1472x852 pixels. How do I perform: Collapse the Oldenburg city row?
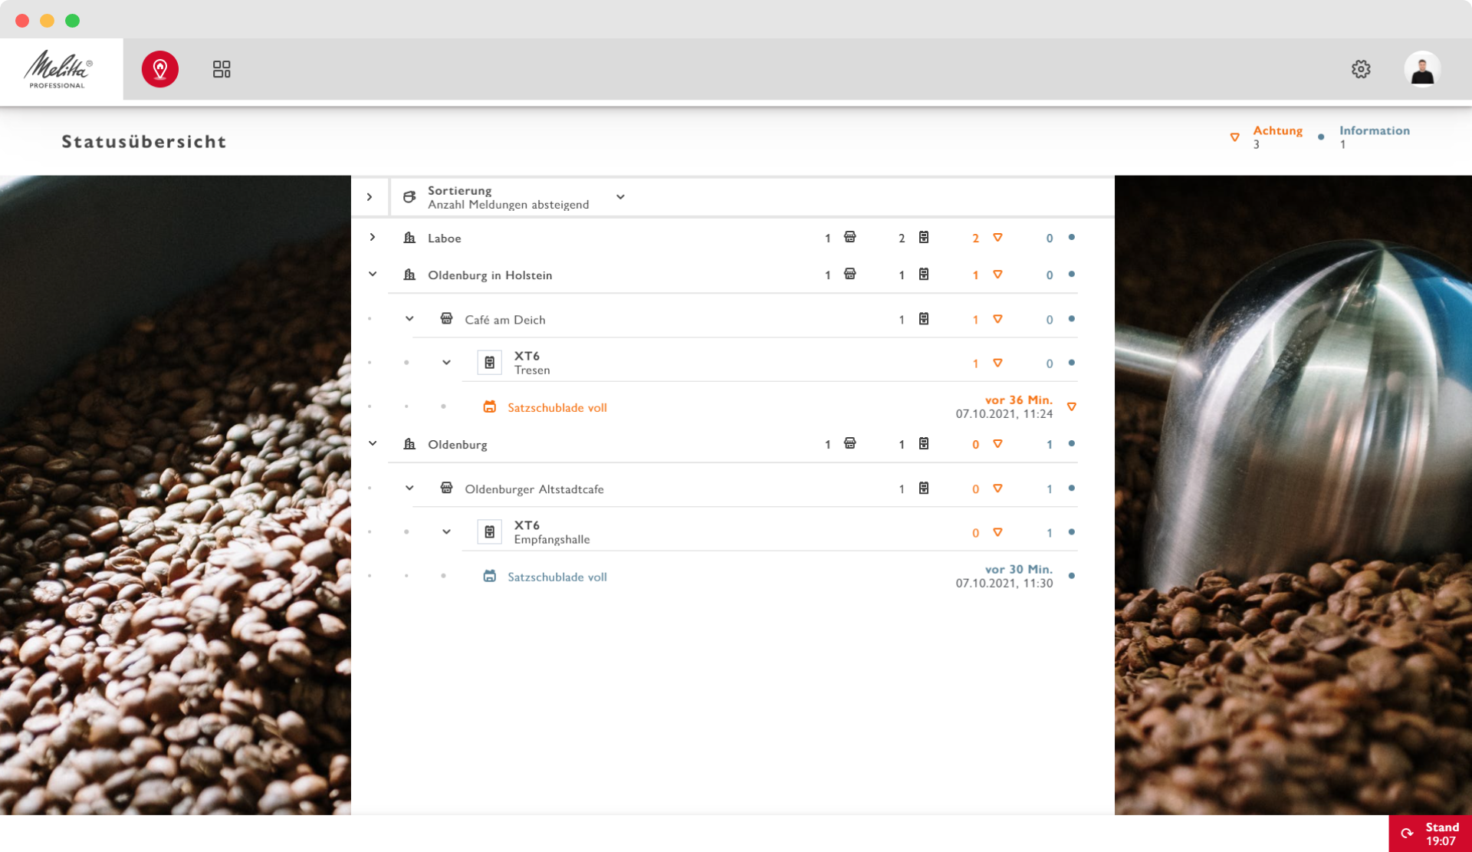click(x=373, y=443)
